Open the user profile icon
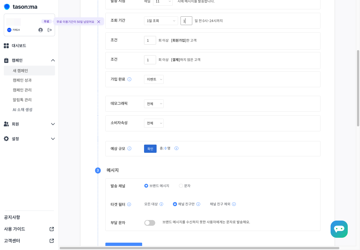 pyautogui.click(x=41, y=30)
